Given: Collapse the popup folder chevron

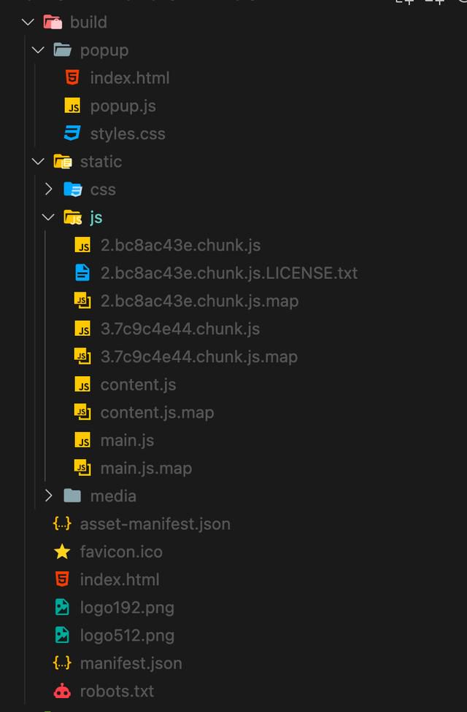Looking at the screenshot, I should pyautogui.click(x=38, y=50).
